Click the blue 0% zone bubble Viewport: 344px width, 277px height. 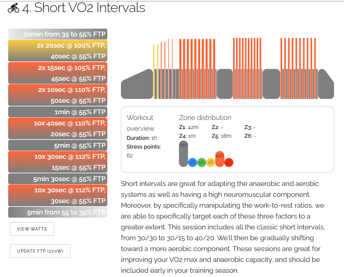[193, 162]
